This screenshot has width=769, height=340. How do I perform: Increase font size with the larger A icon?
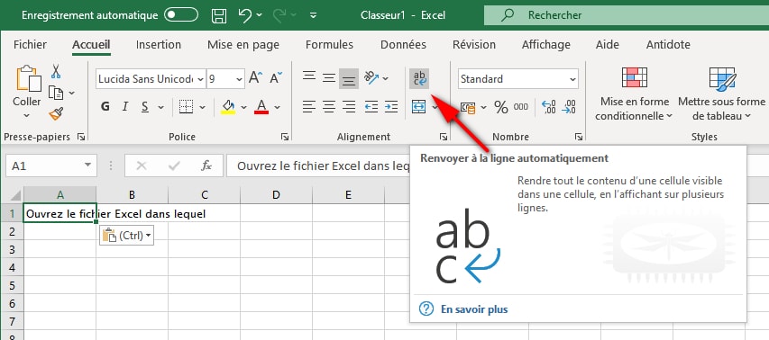point(255,77)
